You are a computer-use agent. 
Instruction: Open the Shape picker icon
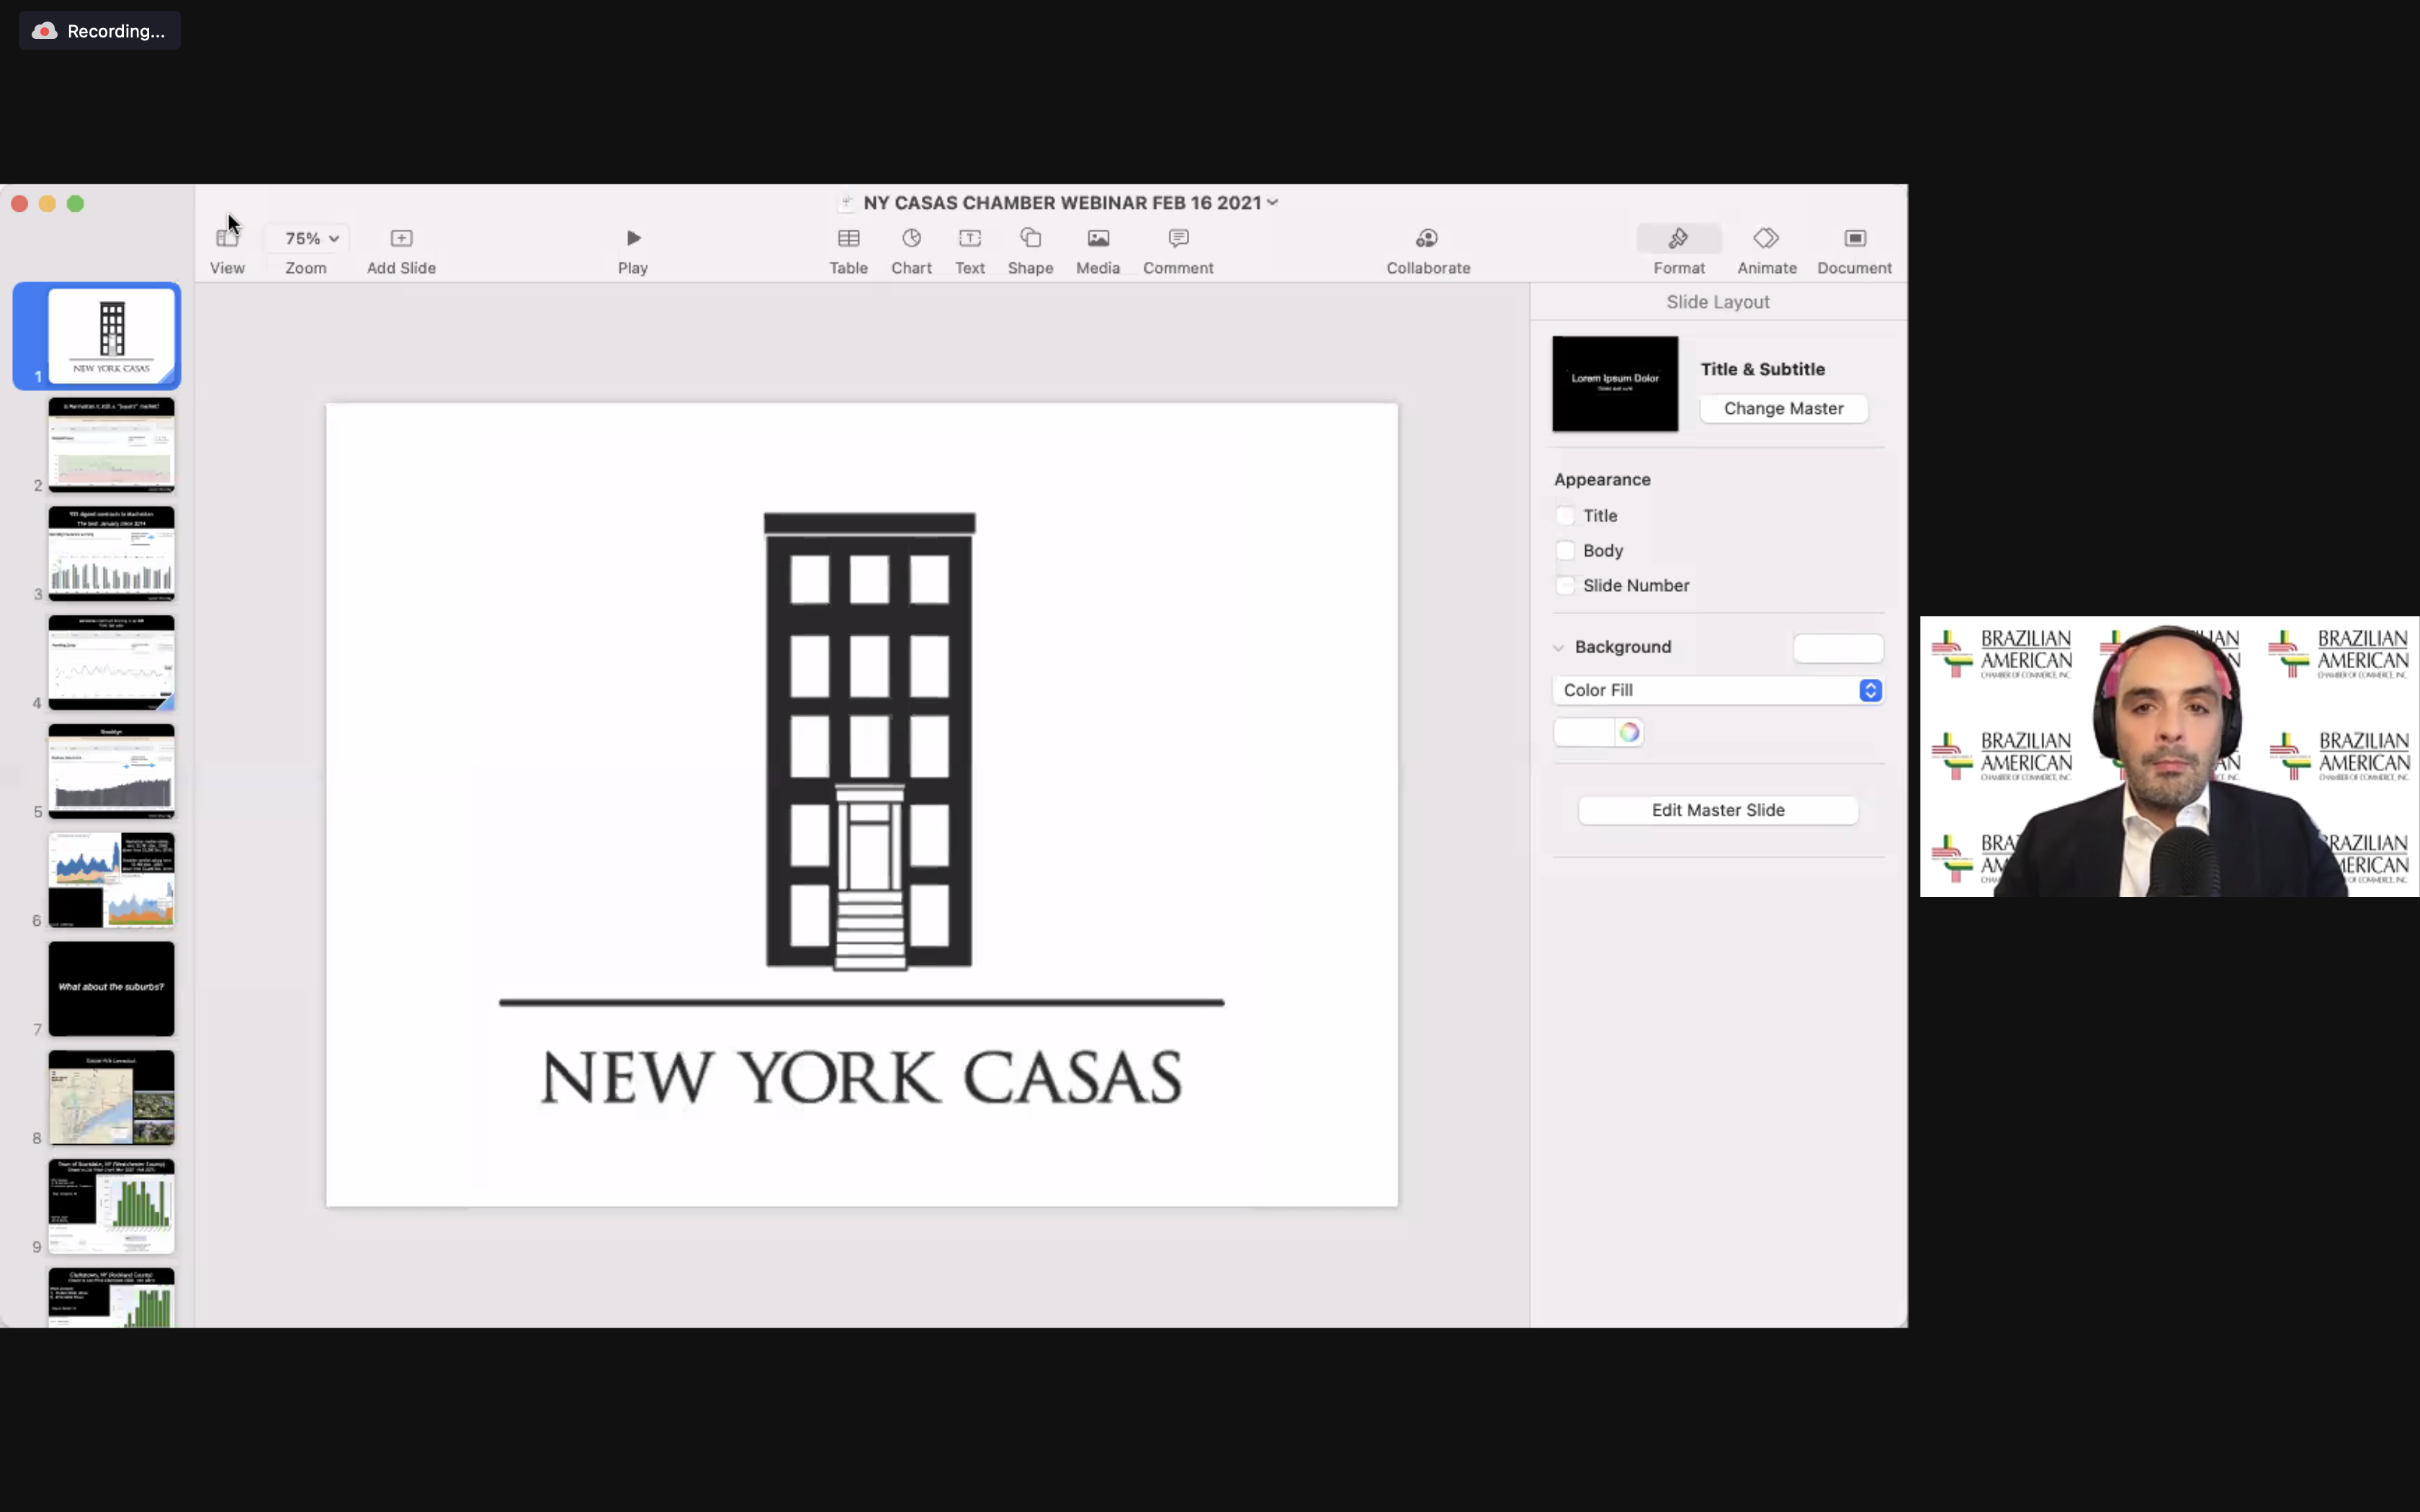(x=1030, y=239)
